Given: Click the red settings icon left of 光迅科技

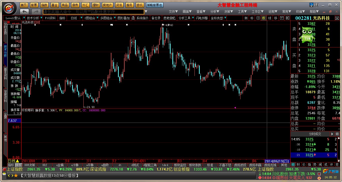Looking at the screenshot, I should [9, 22].
